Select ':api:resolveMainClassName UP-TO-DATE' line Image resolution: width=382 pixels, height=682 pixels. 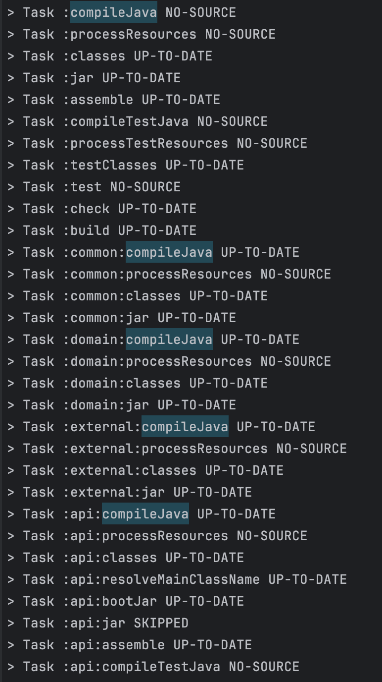[177, 579]
